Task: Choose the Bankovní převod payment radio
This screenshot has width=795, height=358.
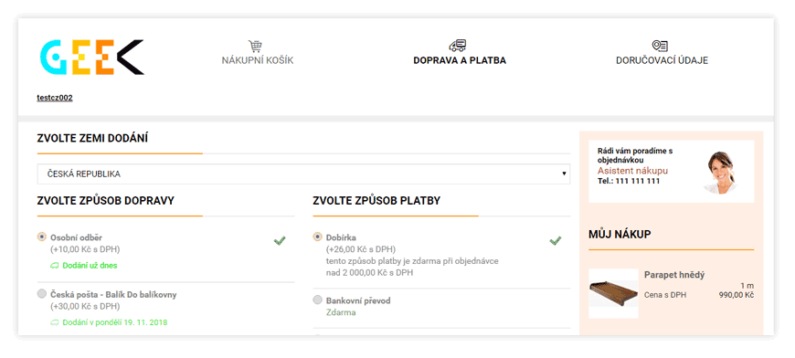Action: pos(317,300)
